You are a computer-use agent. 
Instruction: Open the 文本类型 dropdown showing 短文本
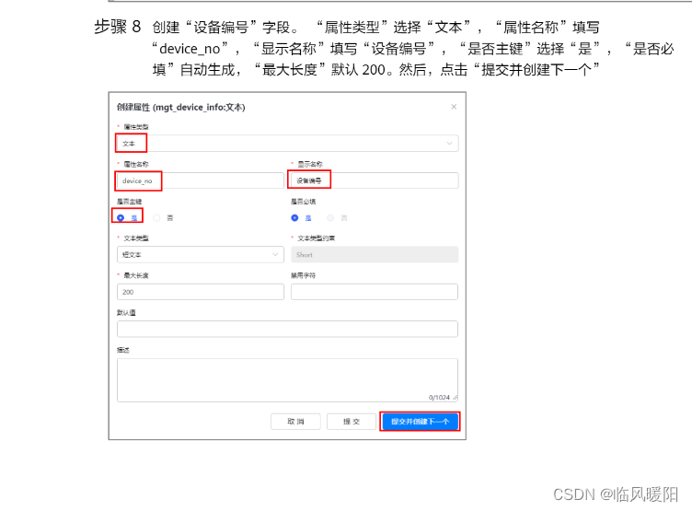point(201,255)
